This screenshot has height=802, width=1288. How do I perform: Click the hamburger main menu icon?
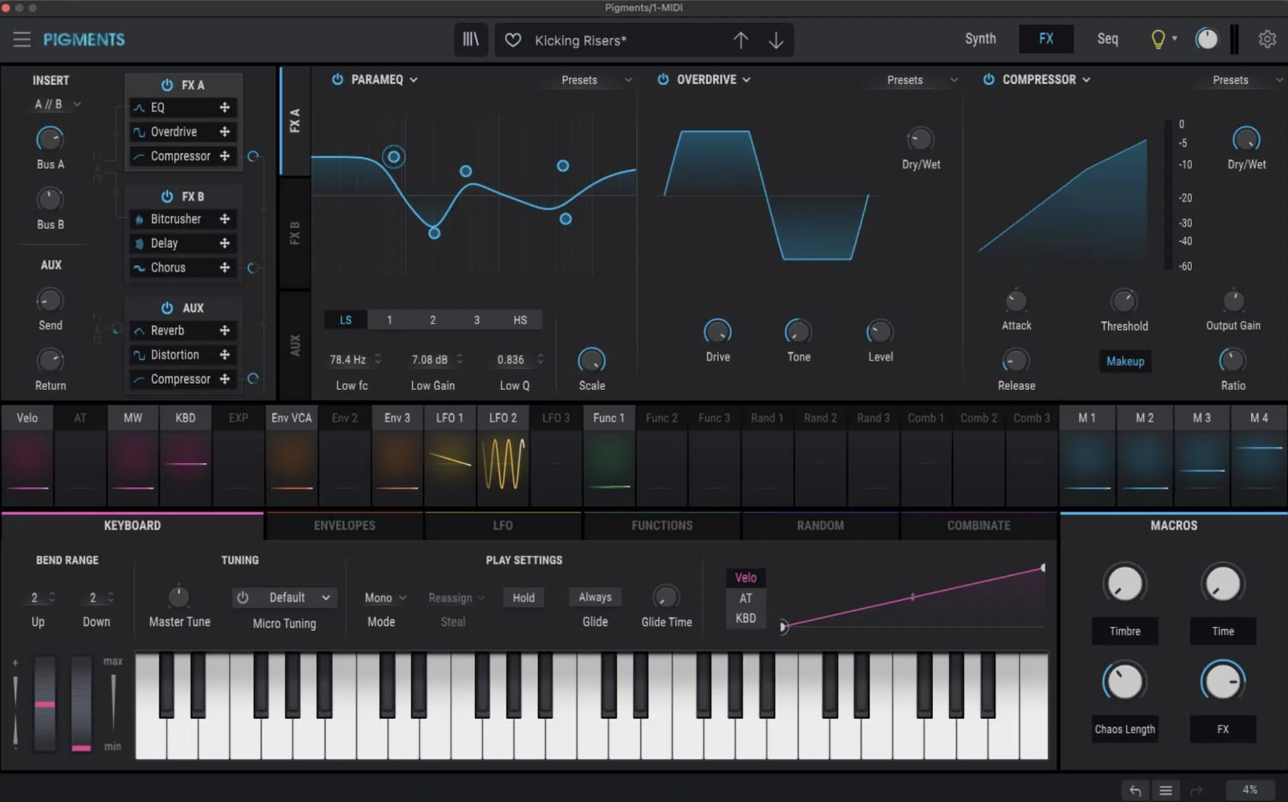(x=22, y=39)
